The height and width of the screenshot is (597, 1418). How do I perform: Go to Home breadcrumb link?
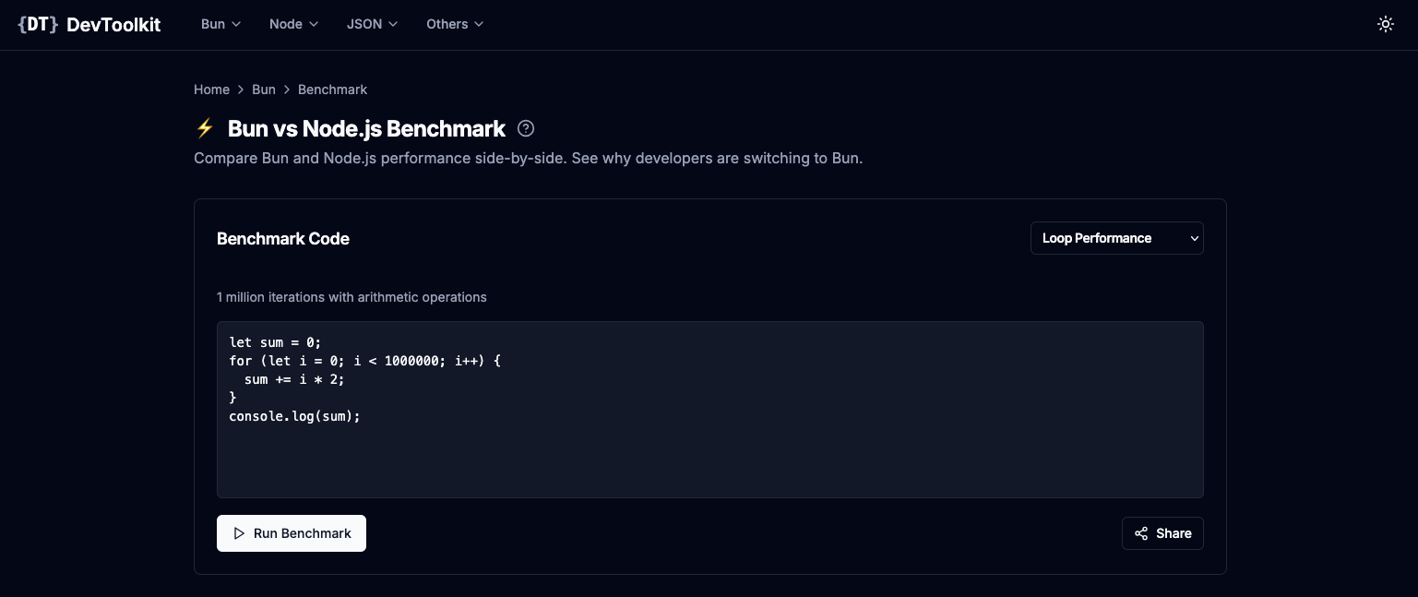211,90
